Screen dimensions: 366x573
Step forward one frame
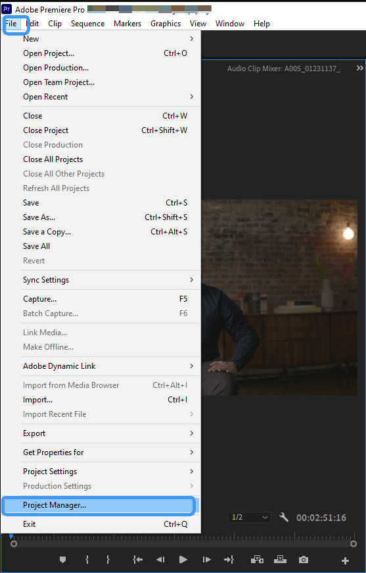(207, 560)
